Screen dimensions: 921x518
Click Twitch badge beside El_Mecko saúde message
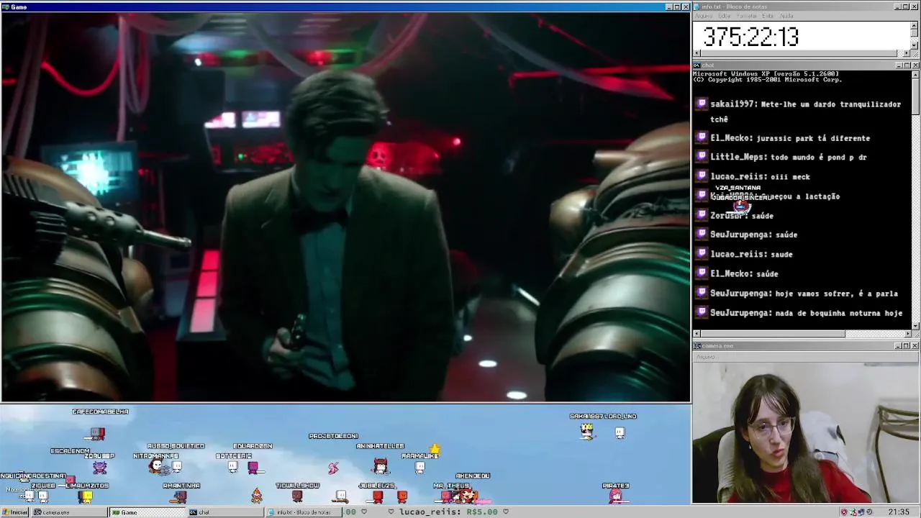tap(702, 273)
